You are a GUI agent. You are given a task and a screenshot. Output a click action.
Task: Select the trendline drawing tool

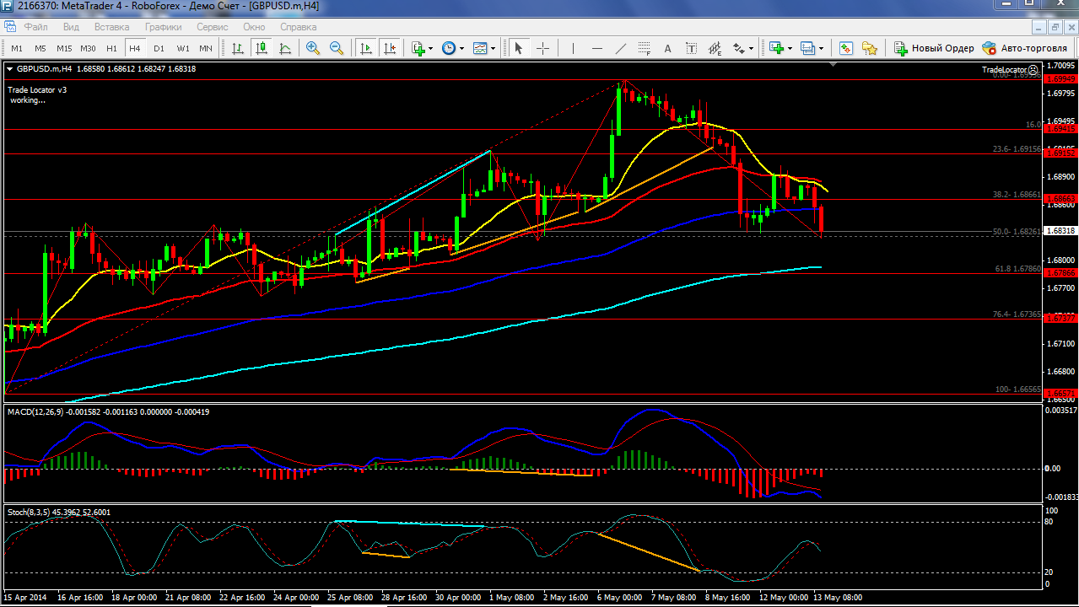[621, 48]
